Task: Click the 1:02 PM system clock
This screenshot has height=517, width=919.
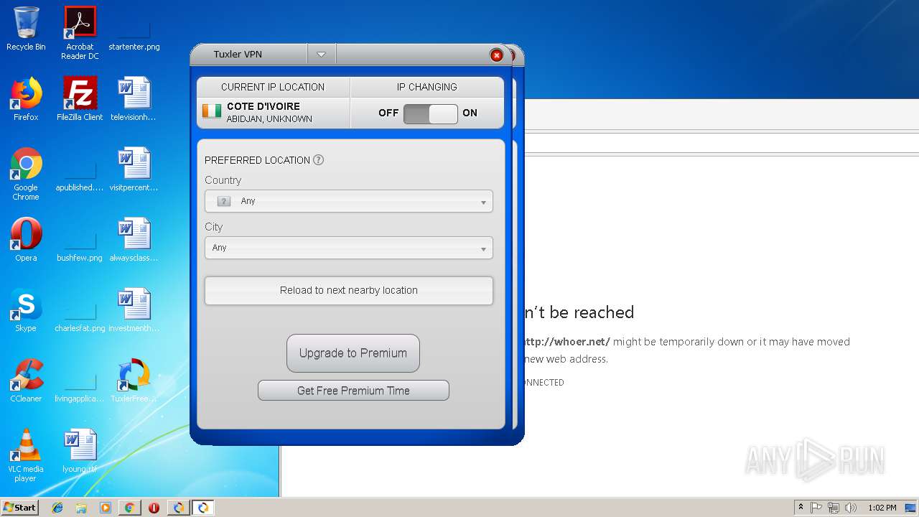Action: point(882,508)
